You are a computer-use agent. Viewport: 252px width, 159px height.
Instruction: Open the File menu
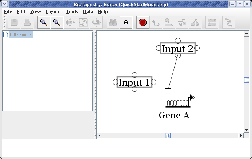[x=8, y=11]
